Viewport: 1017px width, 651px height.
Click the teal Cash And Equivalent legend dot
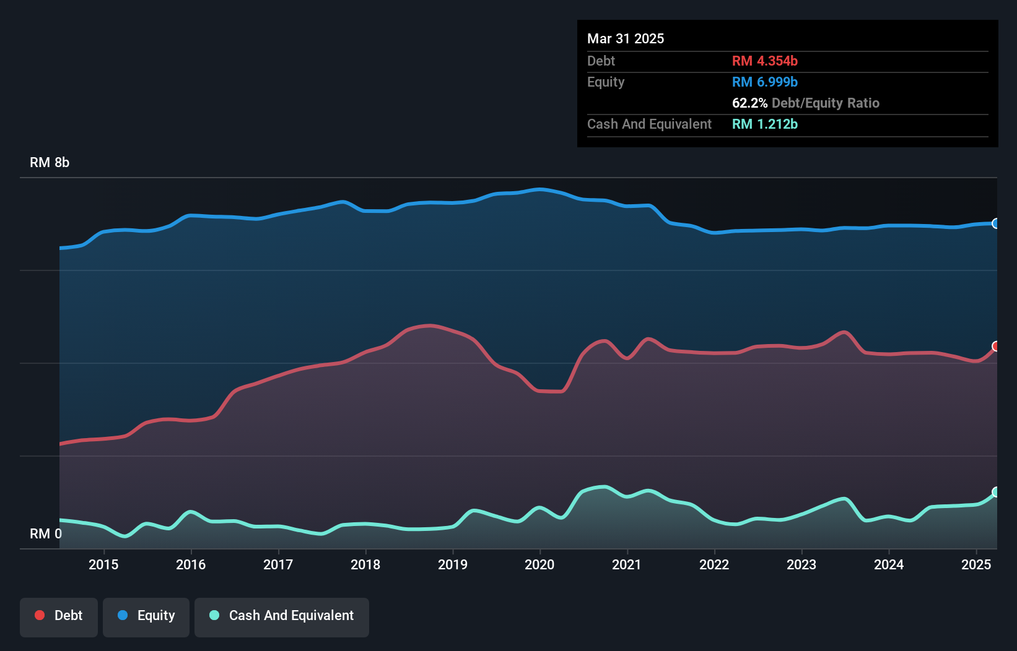(x=214, y=615)
